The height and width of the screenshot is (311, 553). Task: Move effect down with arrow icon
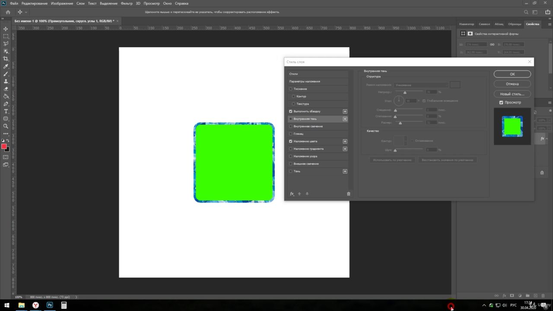(x=307, y=194)
